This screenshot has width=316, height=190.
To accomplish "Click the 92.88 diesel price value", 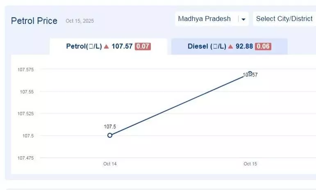I will click(244, 46).
